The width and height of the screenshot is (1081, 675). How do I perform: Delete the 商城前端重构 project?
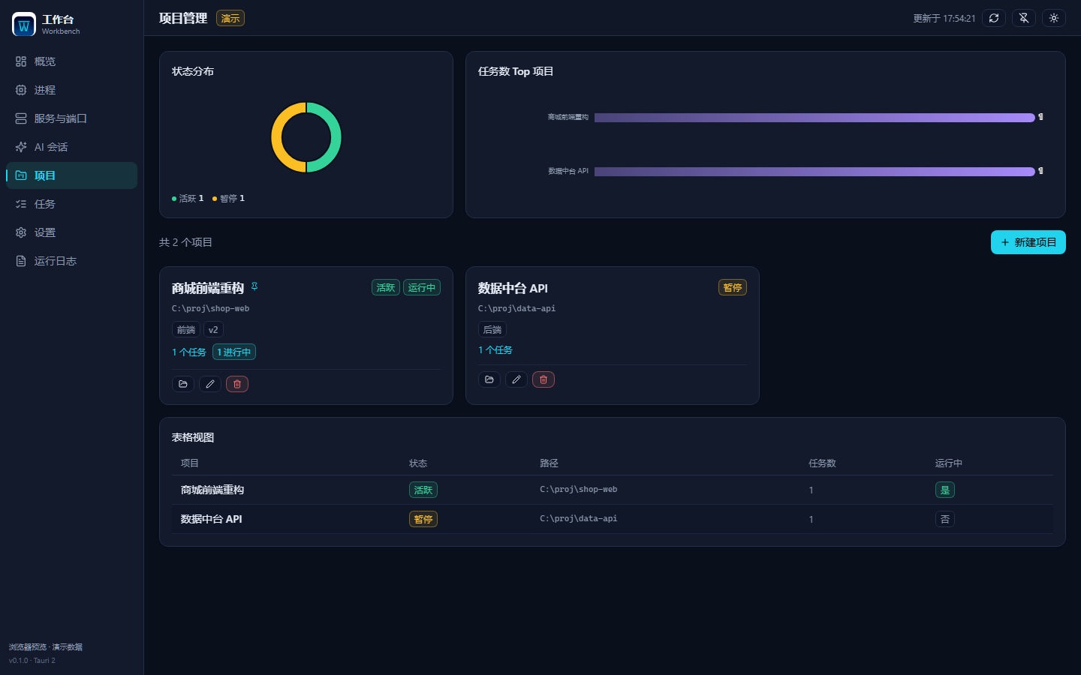pos(237,384)
